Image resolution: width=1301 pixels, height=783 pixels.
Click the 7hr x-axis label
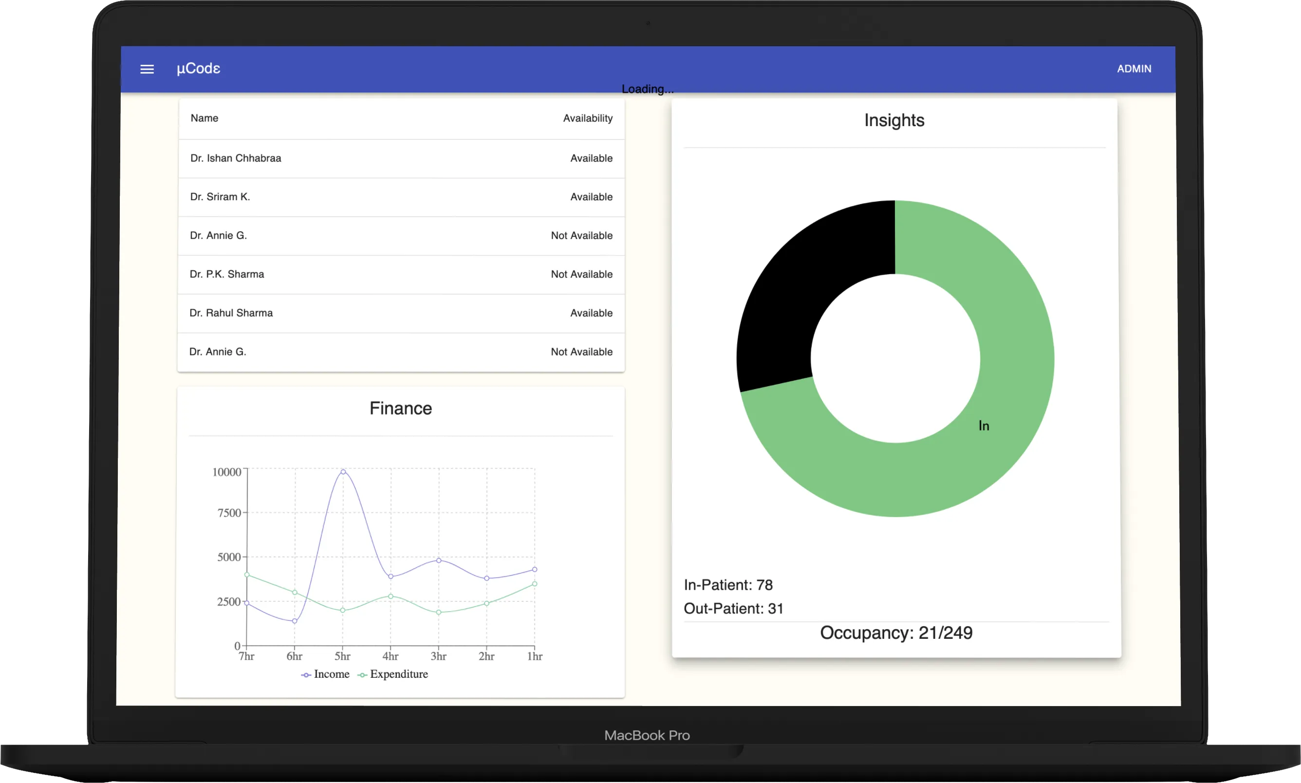246,656
